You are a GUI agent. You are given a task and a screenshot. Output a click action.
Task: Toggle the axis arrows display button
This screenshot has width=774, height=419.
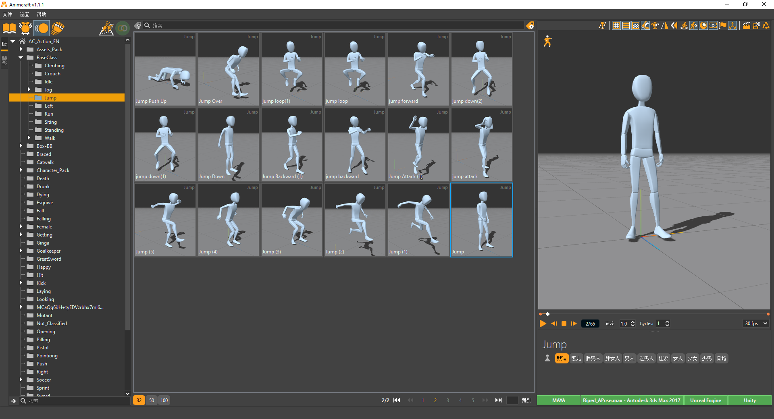point(732,25)
